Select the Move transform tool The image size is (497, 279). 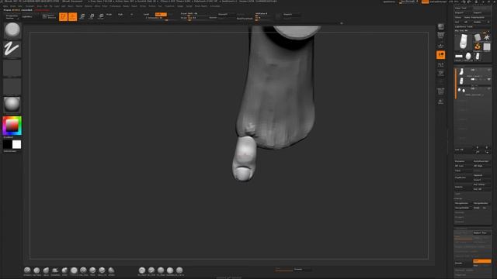click(82, 16)
